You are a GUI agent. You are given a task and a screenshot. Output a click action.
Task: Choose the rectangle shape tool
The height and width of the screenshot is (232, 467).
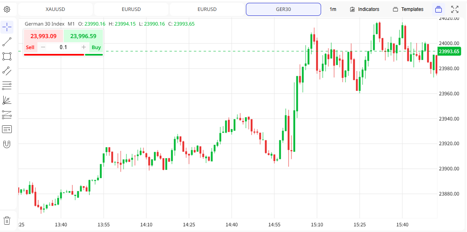pos(7,56)
